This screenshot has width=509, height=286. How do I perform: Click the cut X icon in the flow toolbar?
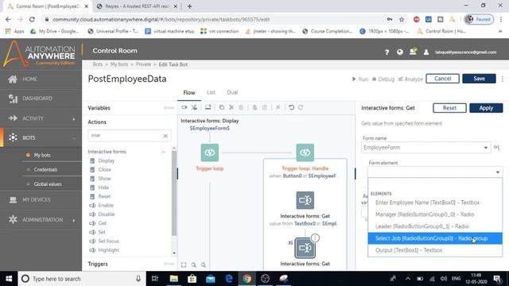coord(231,107)
